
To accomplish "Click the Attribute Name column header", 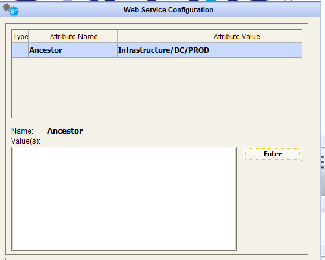I will tap(73, 37).
